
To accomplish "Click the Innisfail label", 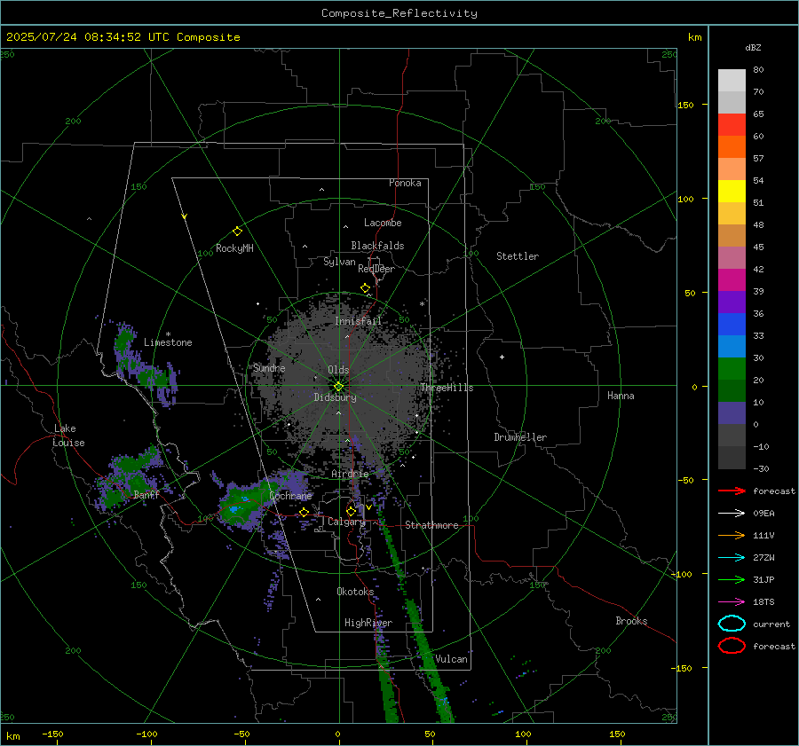I will point(358,321).
